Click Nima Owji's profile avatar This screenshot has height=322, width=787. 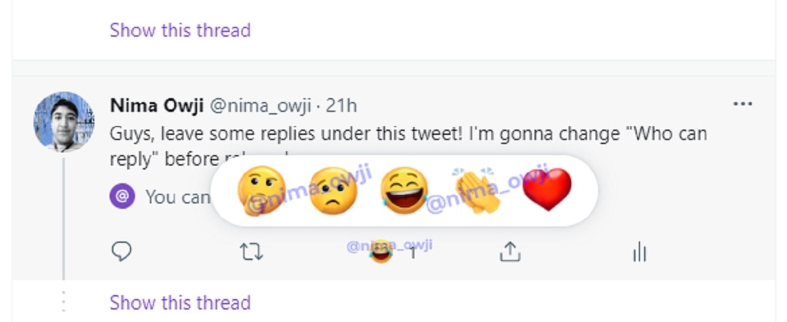point(64,122)
